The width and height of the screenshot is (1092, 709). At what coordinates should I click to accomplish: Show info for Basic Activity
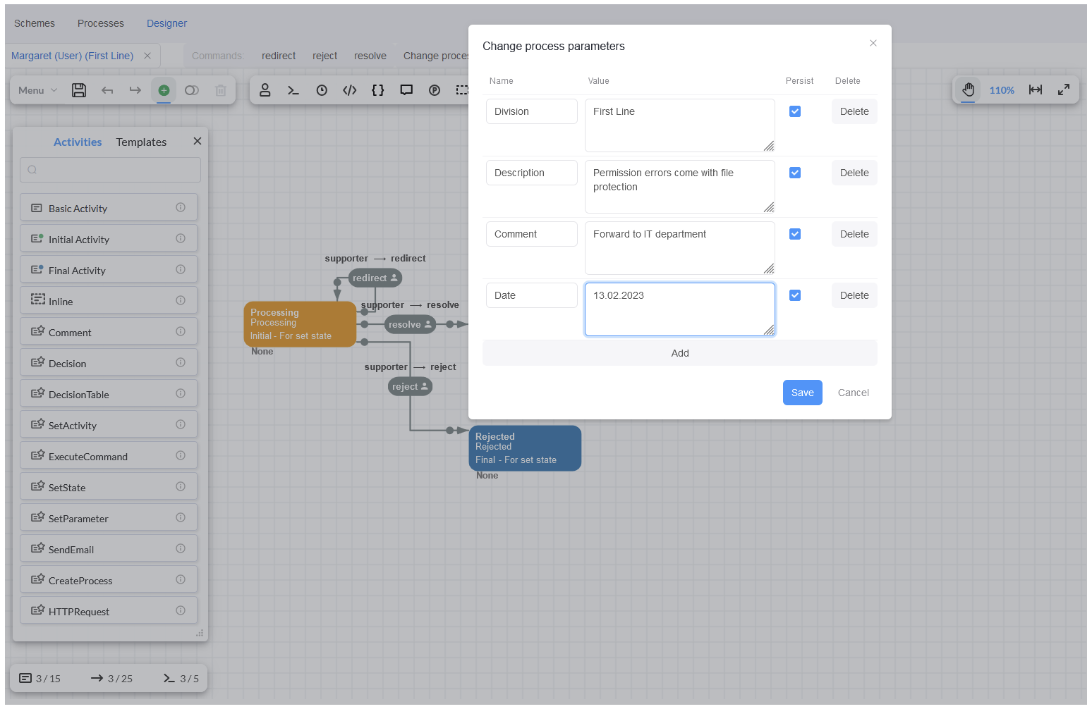[x=181, y=207]
